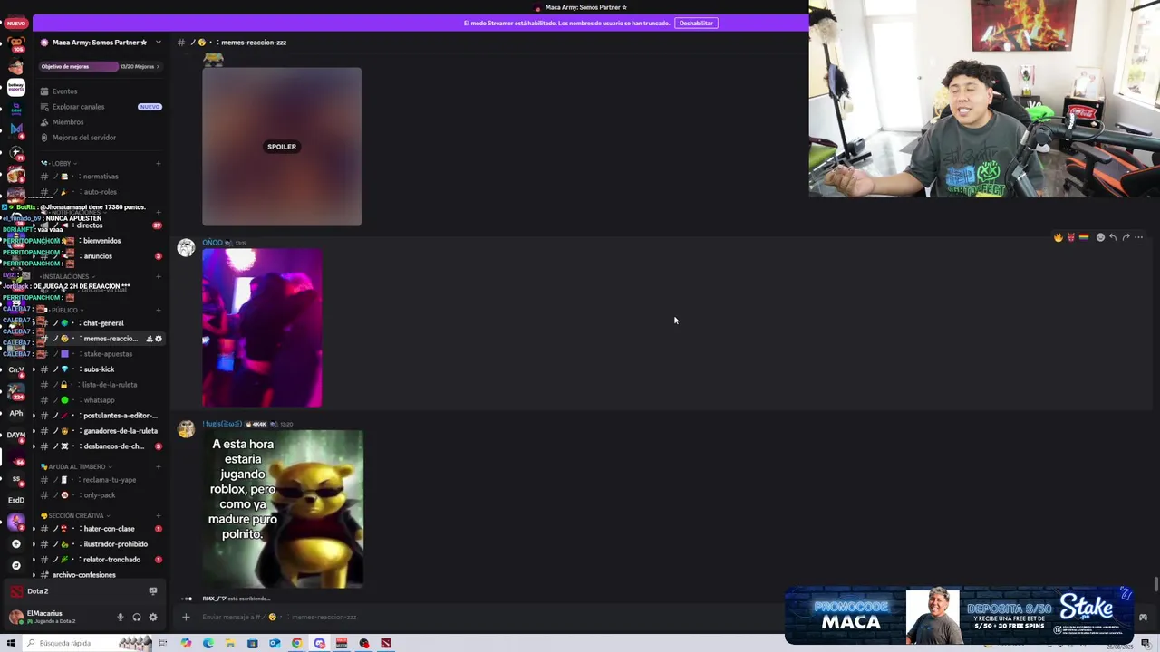Collapse SECCIÓN CREATIVA category
This screenshot has width=1160, height=652.
click(75, 516)
